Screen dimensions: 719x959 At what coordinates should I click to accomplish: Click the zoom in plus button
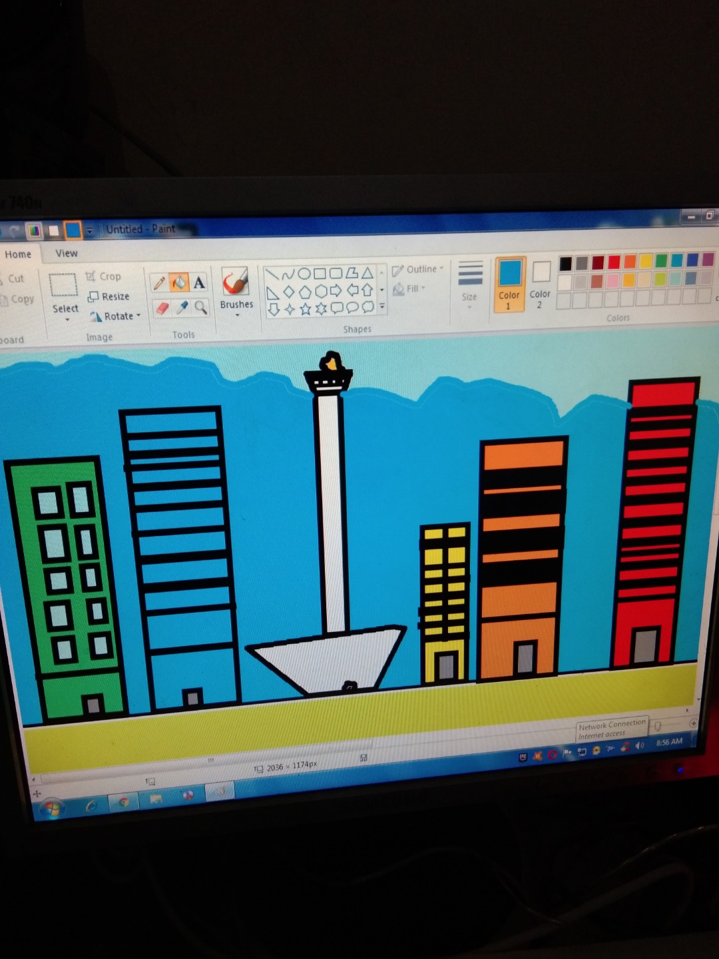pyautogui.click(x=693, y=723)
